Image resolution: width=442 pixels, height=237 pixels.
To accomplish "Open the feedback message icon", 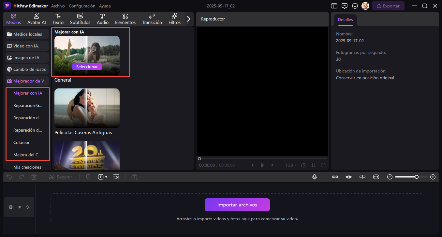I will (x=345, y=6).
